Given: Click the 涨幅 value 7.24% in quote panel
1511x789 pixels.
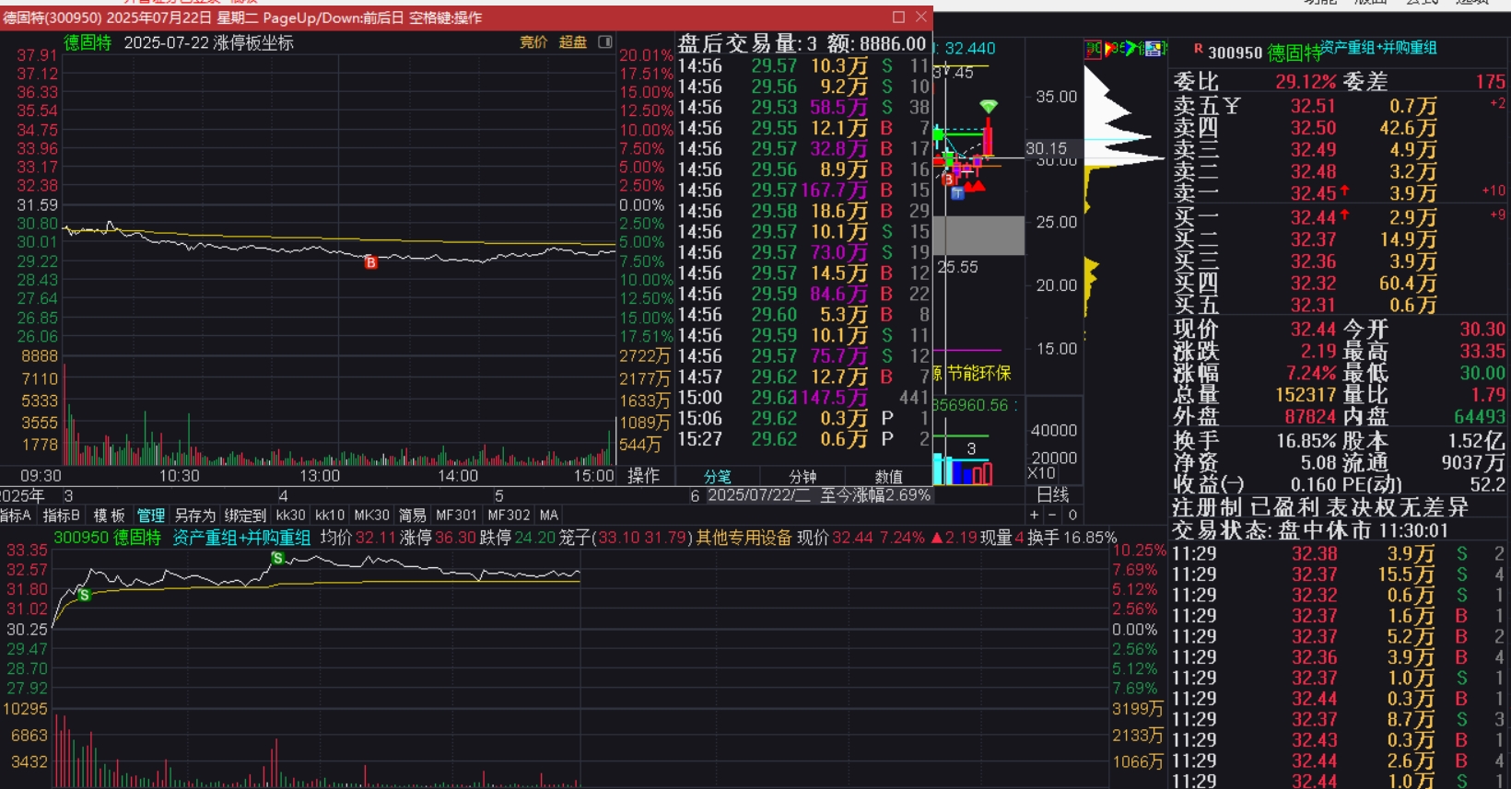Looking at the screenshot, I should tap(1311, 373).
